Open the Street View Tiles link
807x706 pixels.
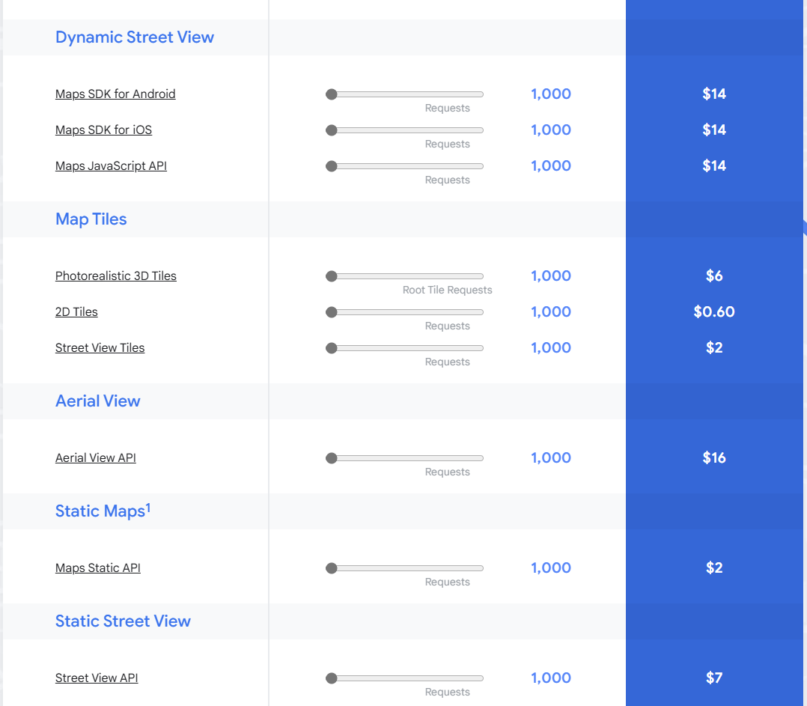(x=100, y=347)
